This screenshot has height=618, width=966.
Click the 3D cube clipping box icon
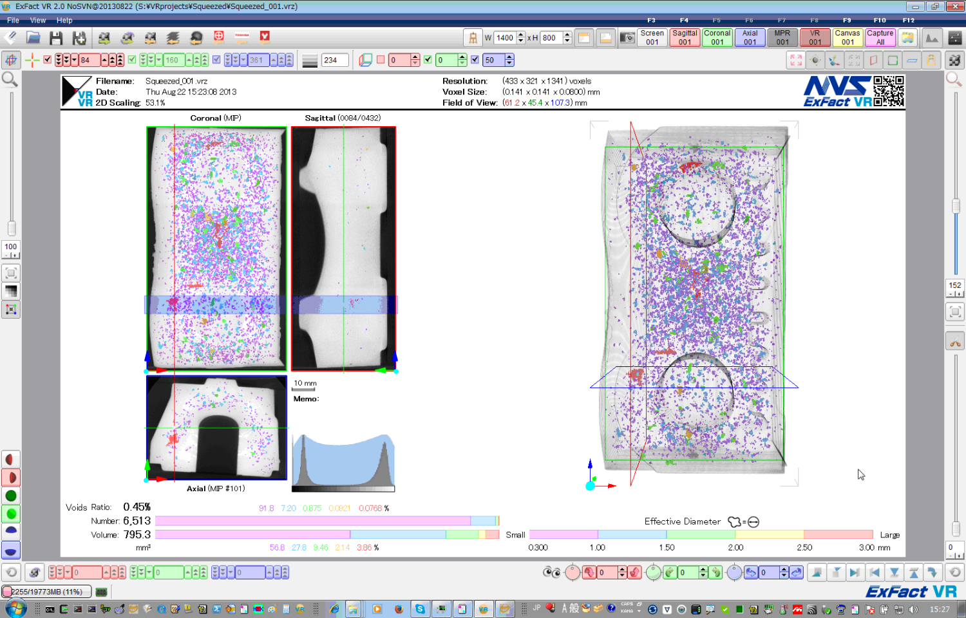365,60
